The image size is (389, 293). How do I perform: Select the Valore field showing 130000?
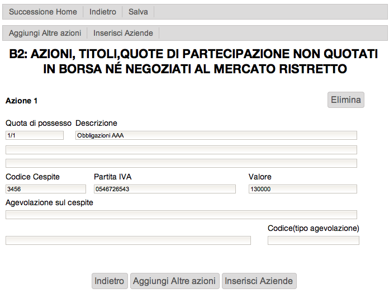(x=302, y=189)
